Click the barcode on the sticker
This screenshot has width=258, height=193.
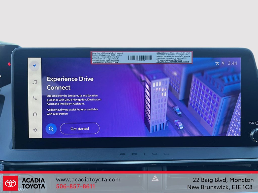tap(140, 58)
